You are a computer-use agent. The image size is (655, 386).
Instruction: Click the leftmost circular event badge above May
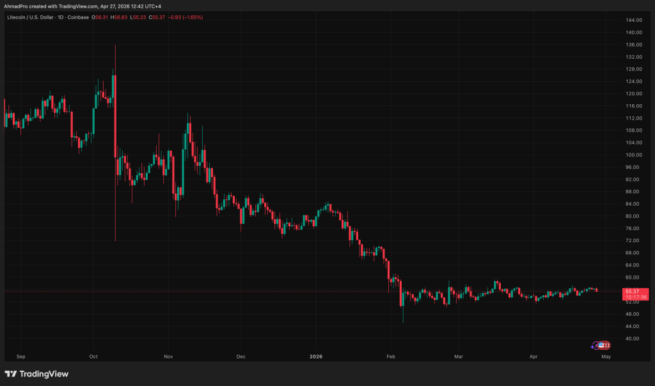point(595,345)
